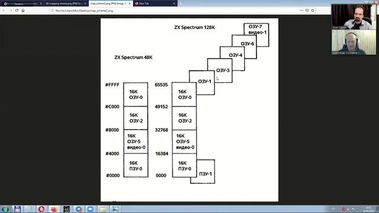The height and width of the screenshot is (213, 379).
Task: Close the first browser tab
Action: click(41, 4)
